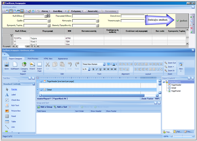197x141 pixels.
Task: Click Zoom Out in the Zoom group
Action: point(170,63)
